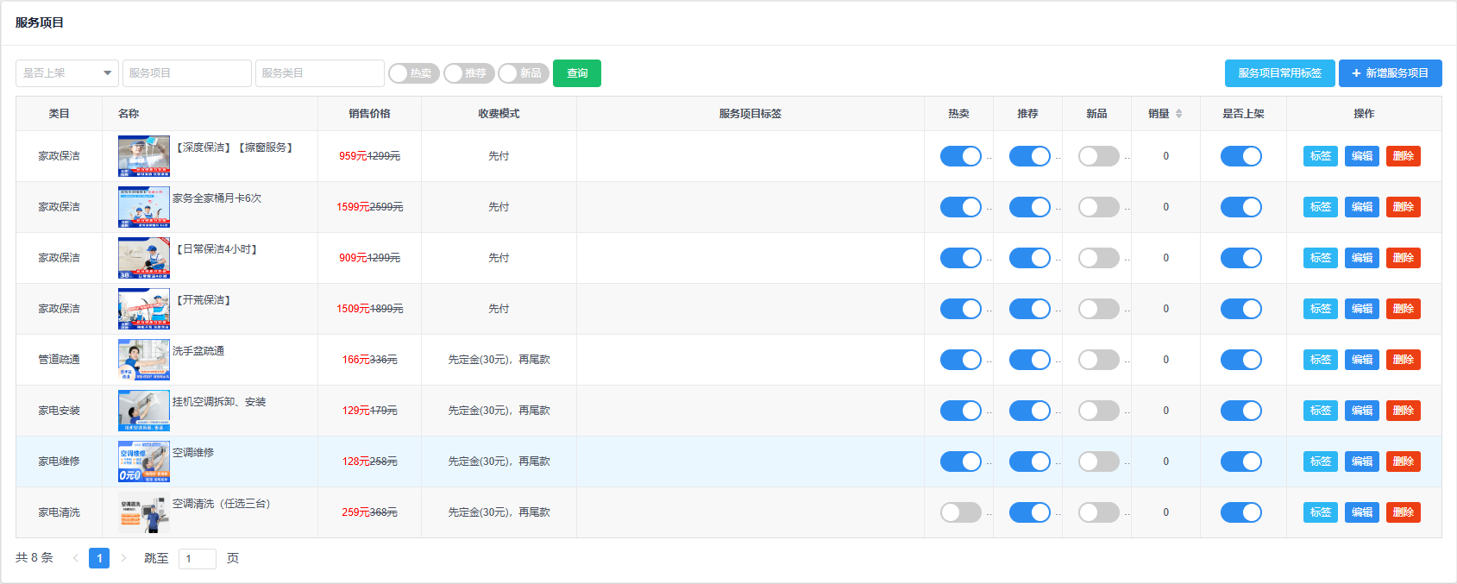
Task: Toggle 是否上架 for 挂机空调拆卸、安装
Action: pos(1240,411)
